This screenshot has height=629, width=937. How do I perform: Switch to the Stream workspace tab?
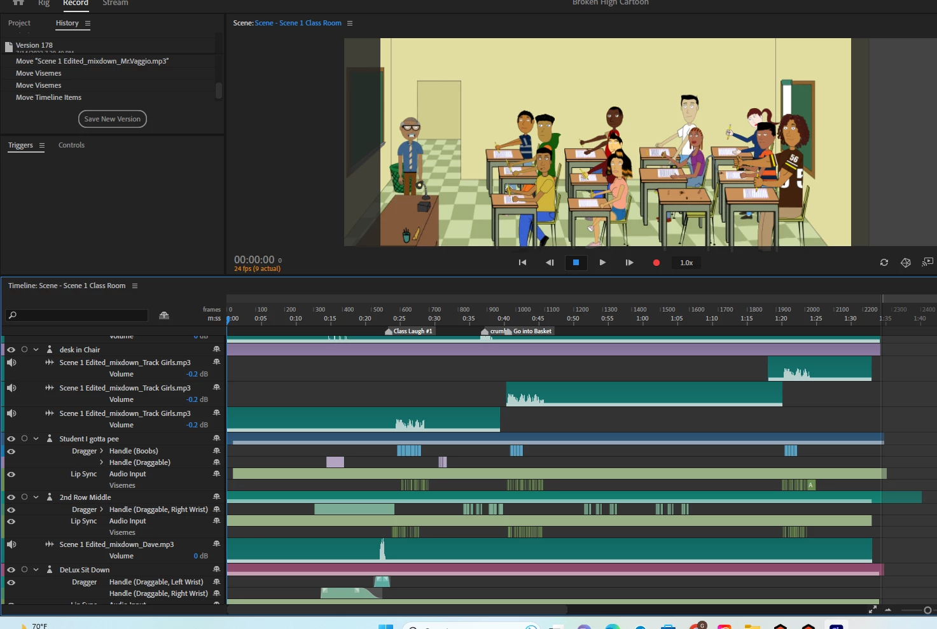click(x=115, y=3)
